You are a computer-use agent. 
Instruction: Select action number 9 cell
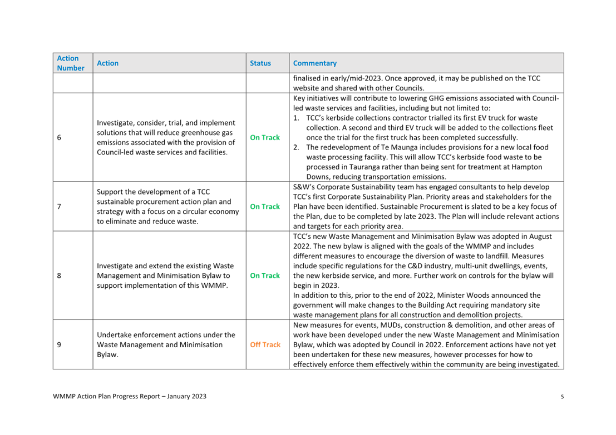73,344
